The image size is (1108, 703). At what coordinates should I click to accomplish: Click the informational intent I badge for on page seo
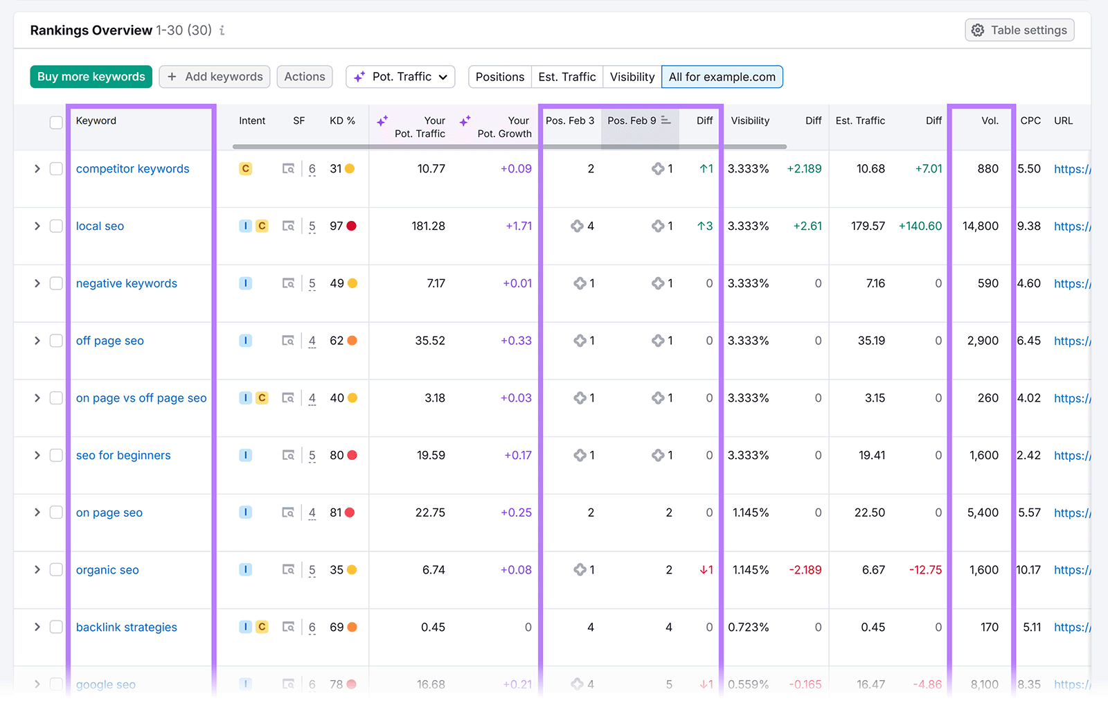pyautogui.click(x=245, y=513)
